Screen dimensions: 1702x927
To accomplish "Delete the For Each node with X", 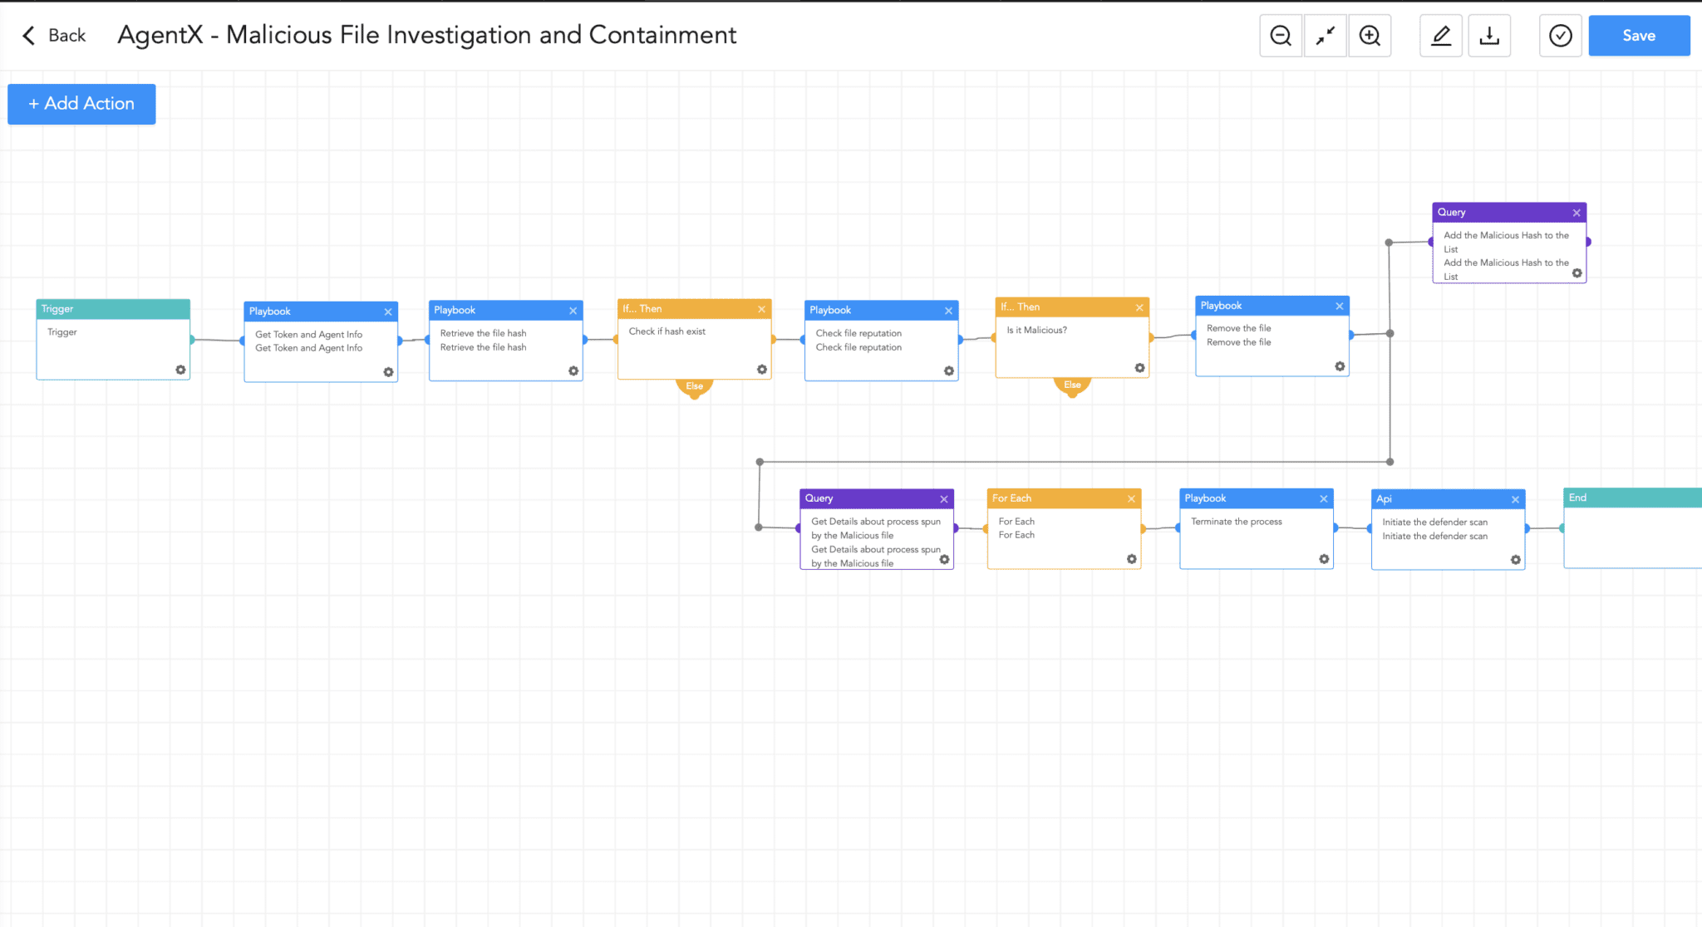I will click(1131, 498).
